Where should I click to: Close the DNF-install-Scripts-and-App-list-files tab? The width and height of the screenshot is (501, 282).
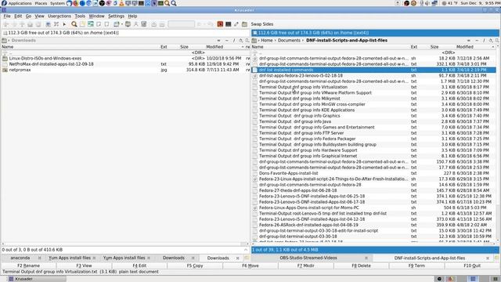pyautogui.click(x=488, y=258)
